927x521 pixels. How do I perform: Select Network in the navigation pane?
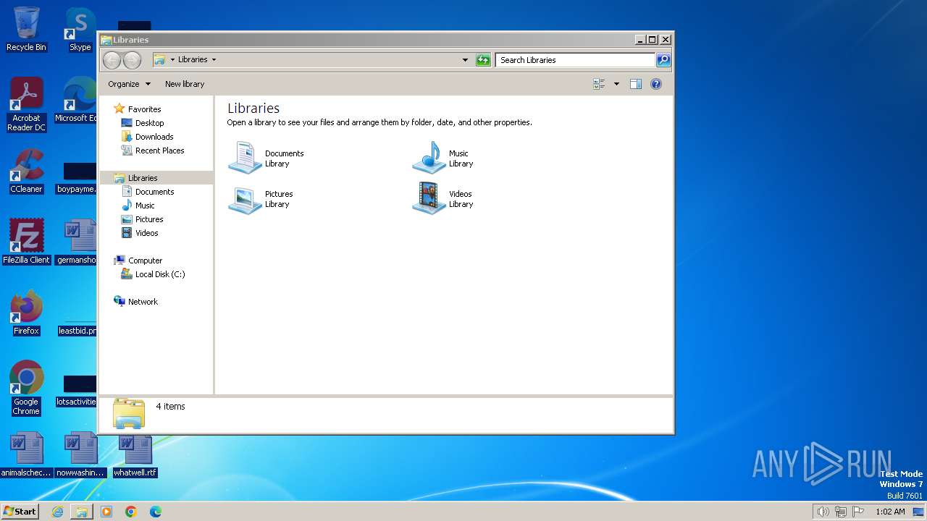[x=143, y=302]
